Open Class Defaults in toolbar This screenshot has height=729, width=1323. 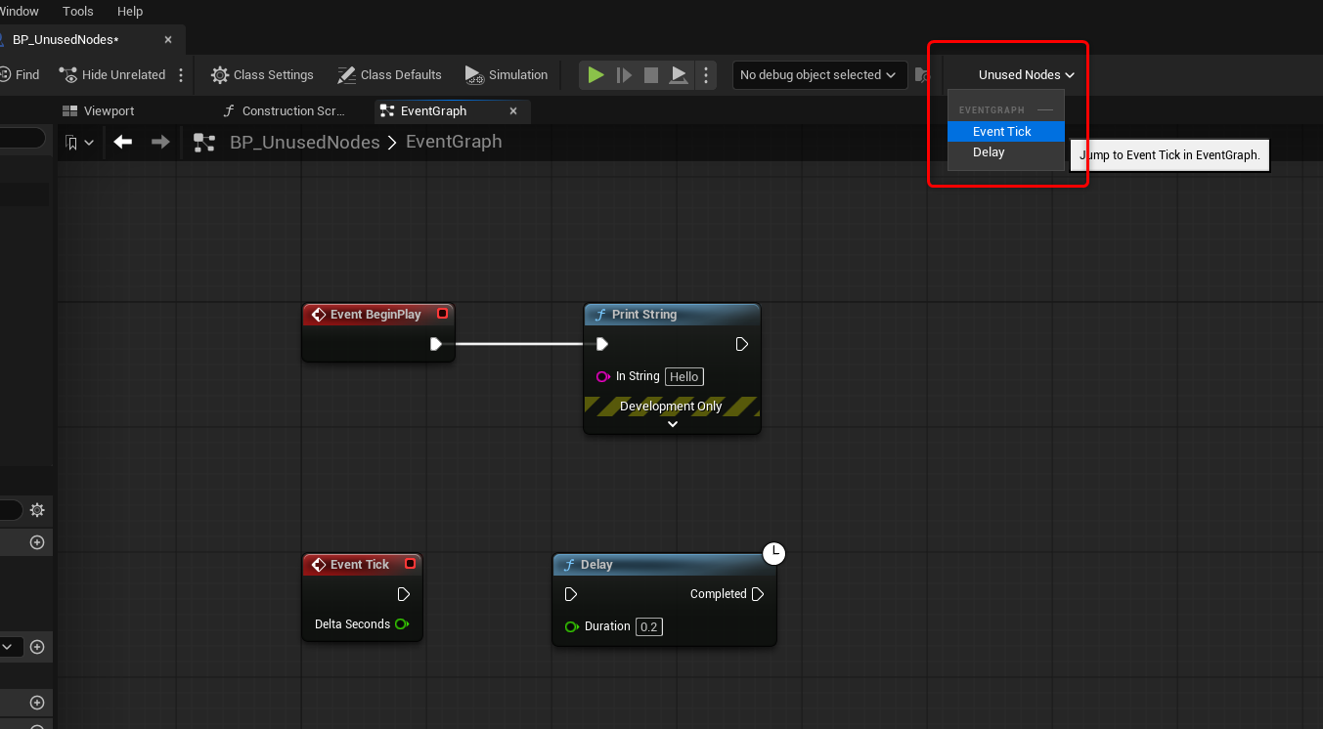(x=389, y=75)
